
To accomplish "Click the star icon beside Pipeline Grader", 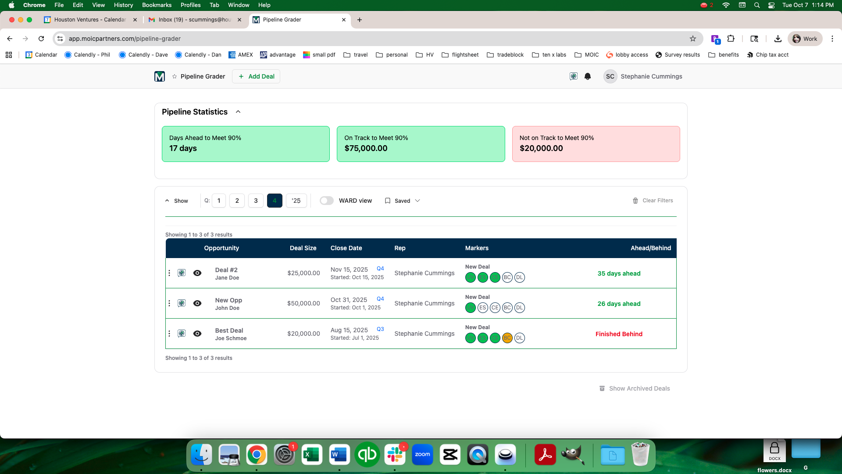I will click(175, 76).
